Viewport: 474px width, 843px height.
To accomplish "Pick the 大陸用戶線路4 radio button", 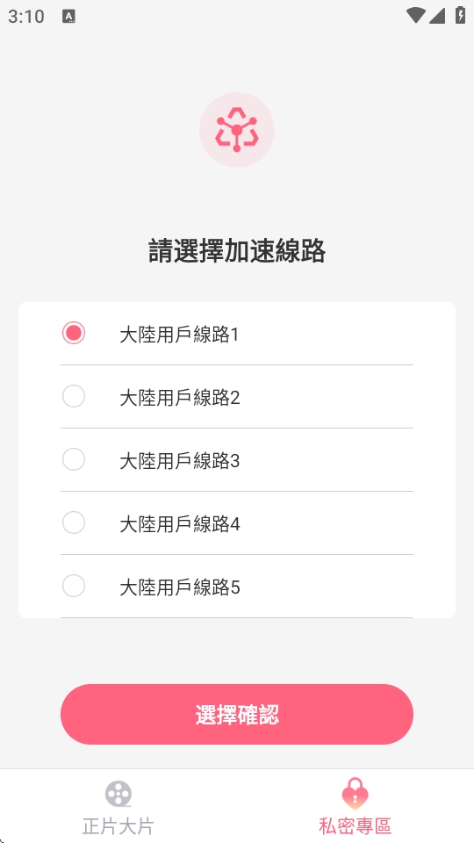I will tap(74, 522).
